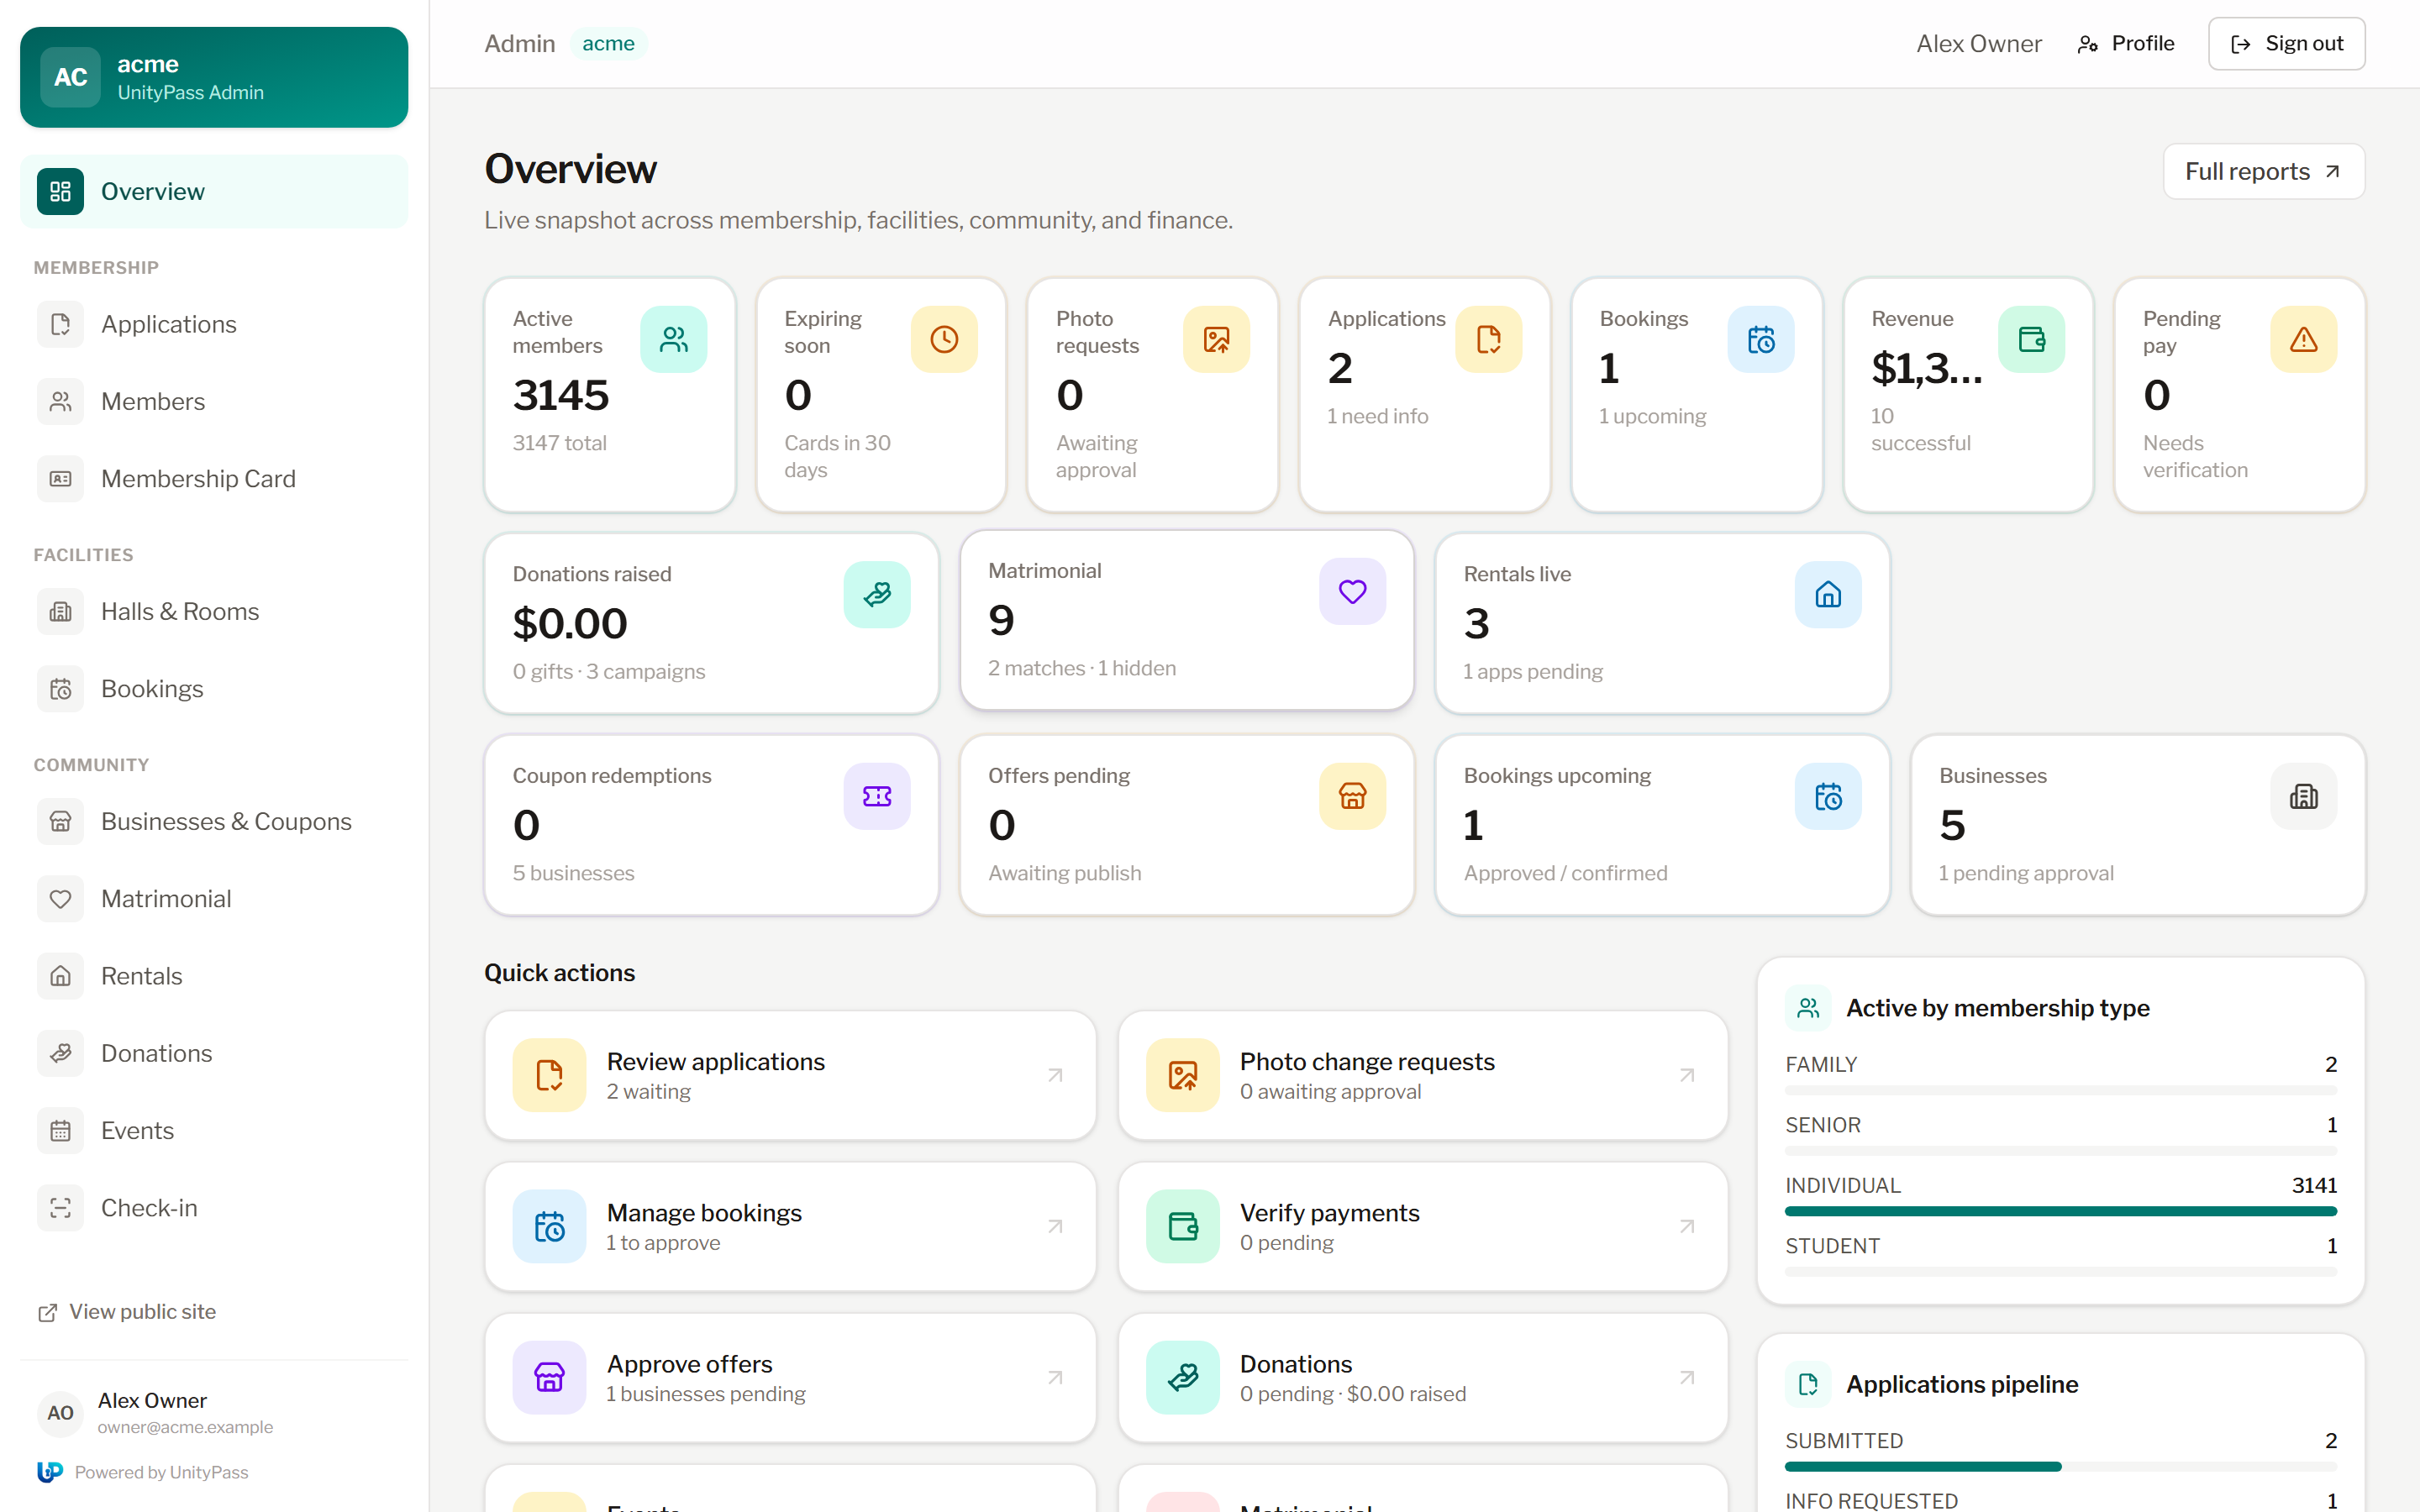Click the Matrimonial card heart icon

point(1352,591)
